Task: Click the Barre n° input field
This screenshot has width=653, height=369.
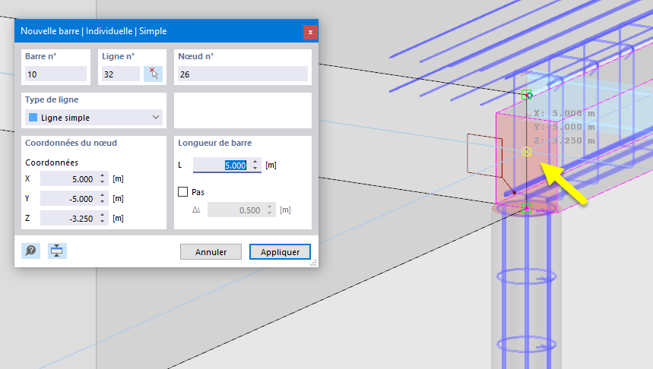Action: [55, 74]
